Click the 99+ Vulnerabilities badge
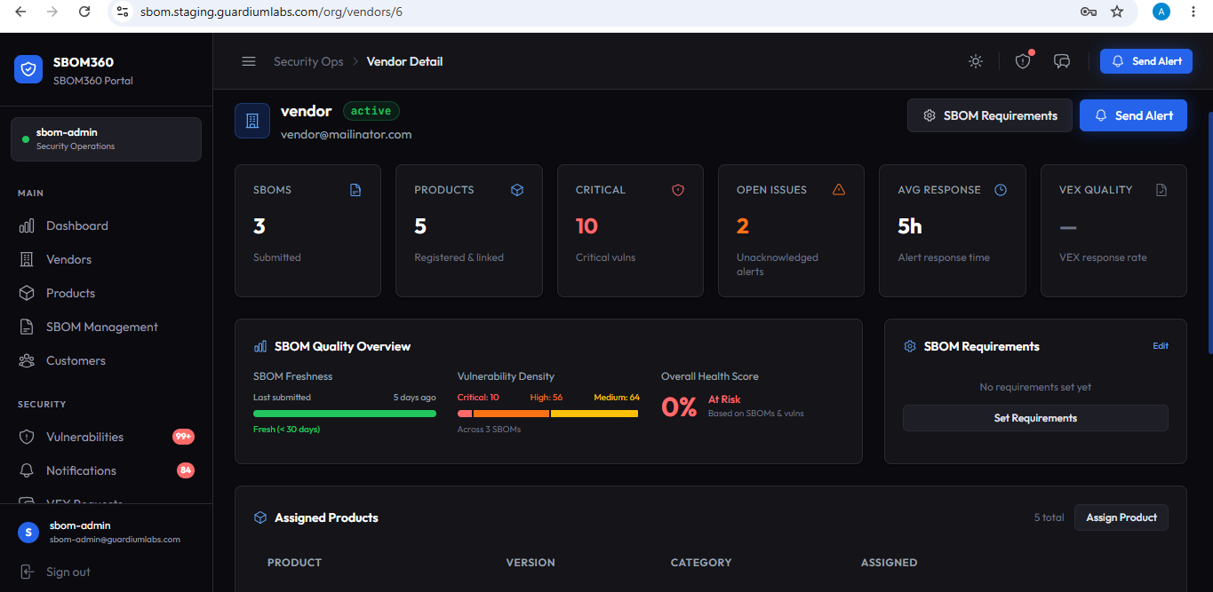This screenshot has width=1213, height=592. pyautogui.click(x=184, y=437)
